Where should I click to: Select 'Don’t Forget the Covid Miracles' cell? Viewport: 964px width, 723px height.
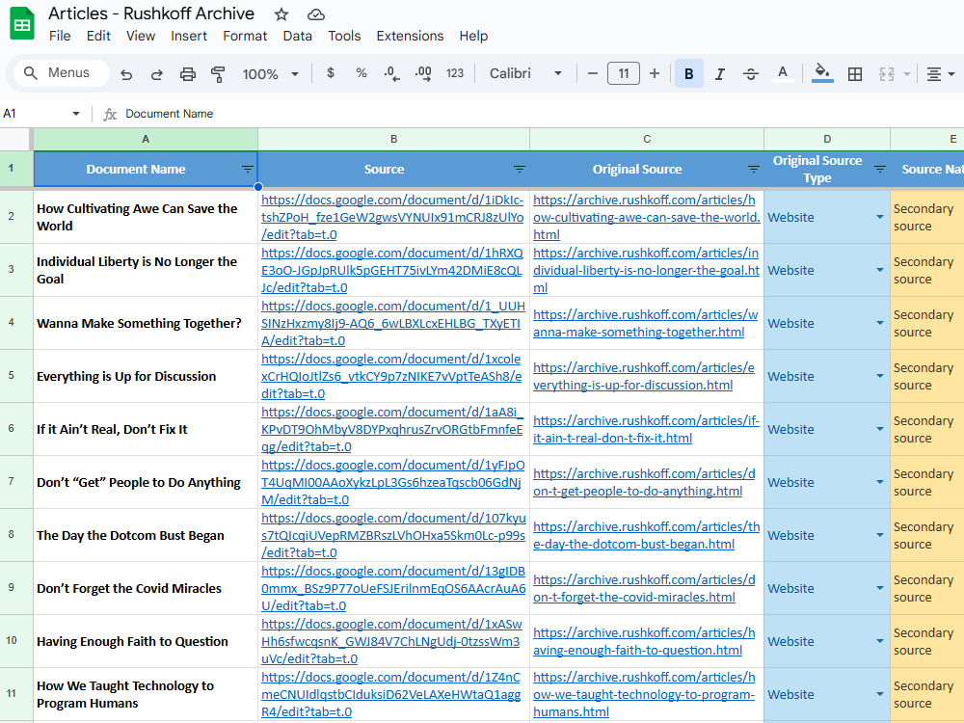point(146,588)
